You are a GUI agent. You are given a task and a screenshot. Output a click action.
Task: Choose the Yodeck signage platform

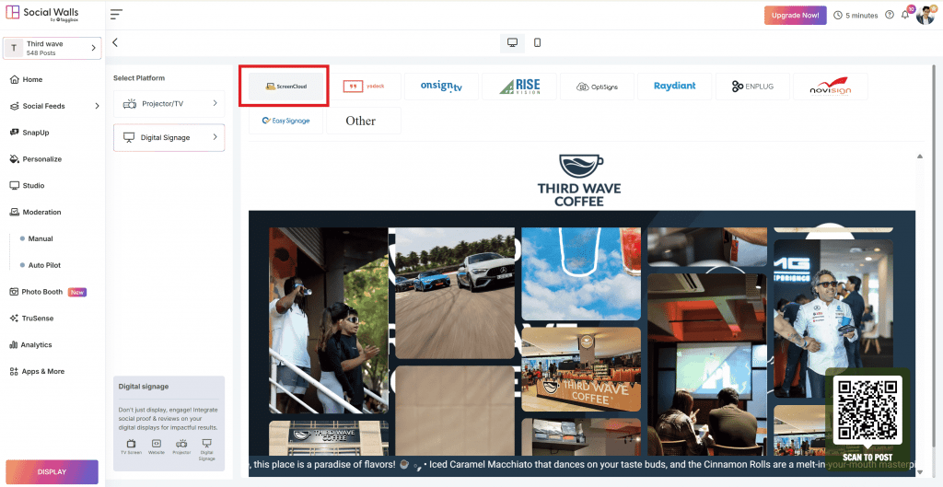click(x=364, y=87)
